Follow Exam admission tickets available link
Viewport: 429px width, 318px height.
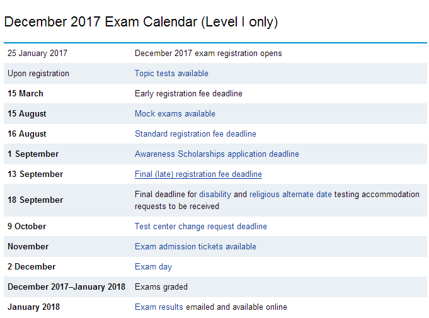[x=195, y=247]
